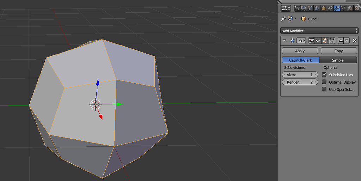This screenshot has height=181, width=361.
Task: Open the Modifiers wrench tab
Action: 337,8
